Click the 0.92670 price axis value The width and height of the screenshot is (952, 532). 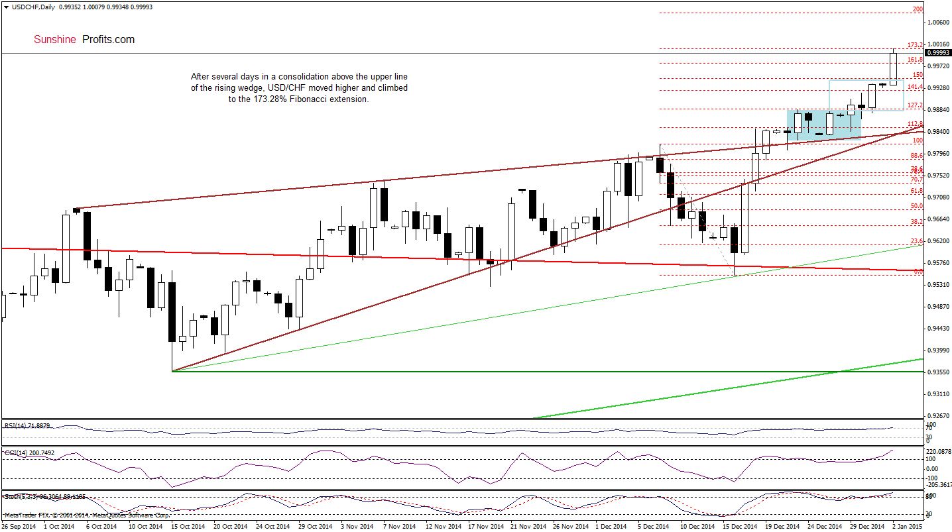coord(937,416)
